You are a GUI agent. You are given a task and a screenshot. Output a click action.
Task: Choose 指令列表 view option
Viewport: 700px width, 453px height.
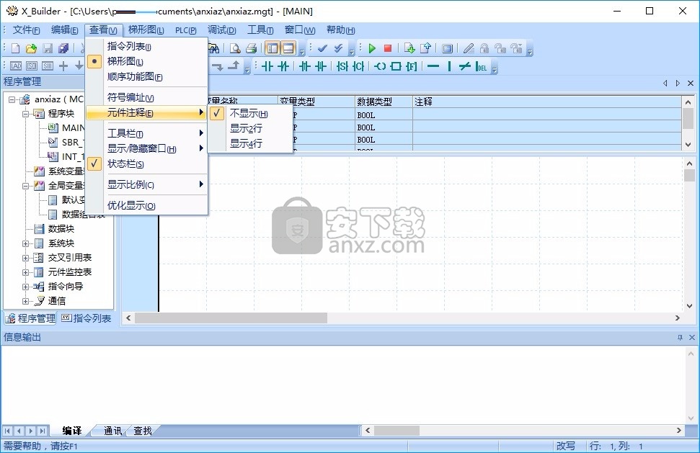click(146, 46)
